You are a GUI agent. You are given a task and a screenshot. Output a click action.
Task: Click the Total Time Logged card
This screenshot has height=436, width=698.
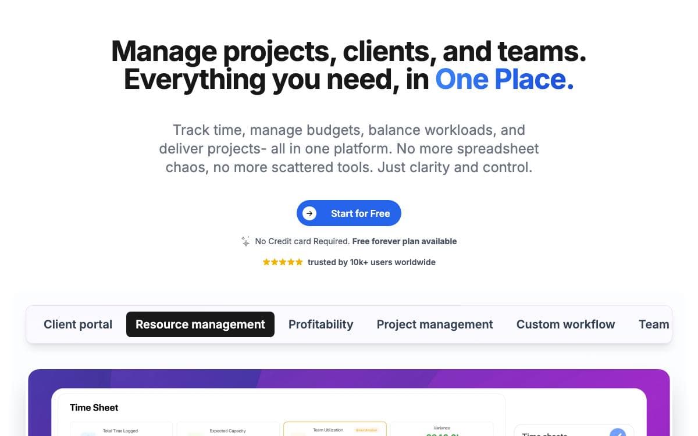(121, 429)
